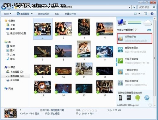This screenshot has height=120, width=158.
Task: Click 收藏夹 favorites header
Action: 10,21
